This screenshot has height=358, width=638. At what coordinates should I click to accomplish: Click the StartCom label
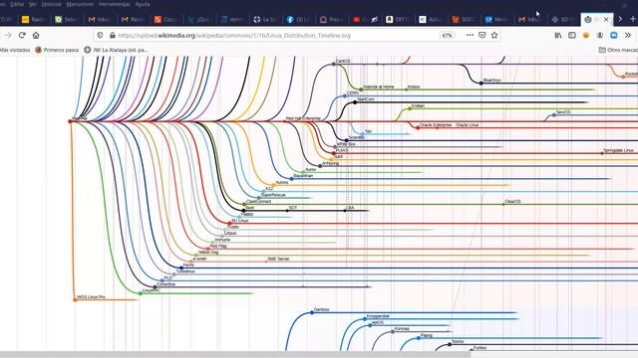[366, 99]
